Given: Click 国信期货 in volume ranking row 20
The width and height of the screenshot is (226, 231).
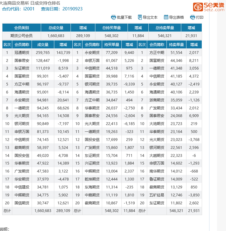Looking at the screenshot, I should tap(22, 203).
